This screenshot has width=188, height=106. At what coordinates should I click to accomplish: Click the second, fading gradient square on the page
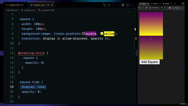pyautogui.click(x=151, y=47)
